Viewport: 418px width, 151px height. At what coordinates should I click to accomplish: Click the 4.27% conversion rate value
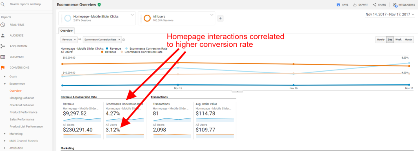tap(113, 114)
